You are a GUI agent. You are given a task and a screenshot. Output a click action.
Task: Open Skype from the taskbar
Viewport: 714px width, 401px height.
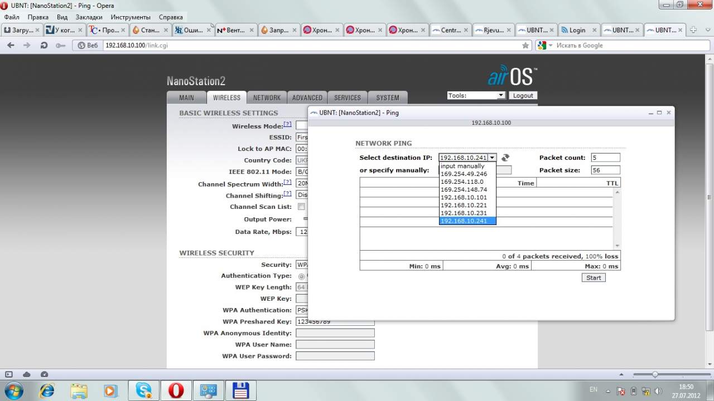click(144, 390)
